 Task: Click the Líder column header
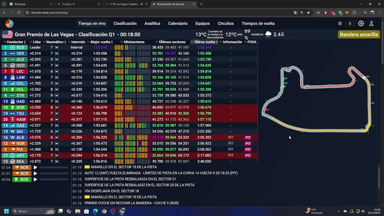tap(35, 42)
